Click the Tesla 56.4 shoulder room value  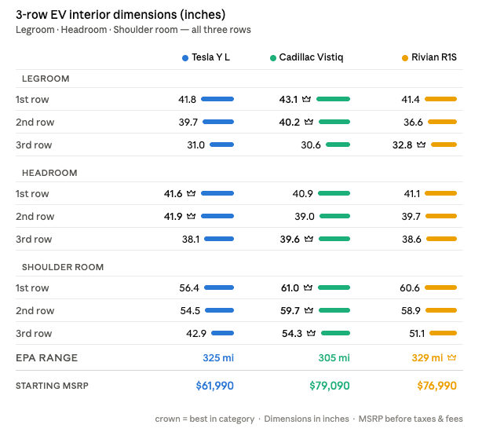pos(189,287)
